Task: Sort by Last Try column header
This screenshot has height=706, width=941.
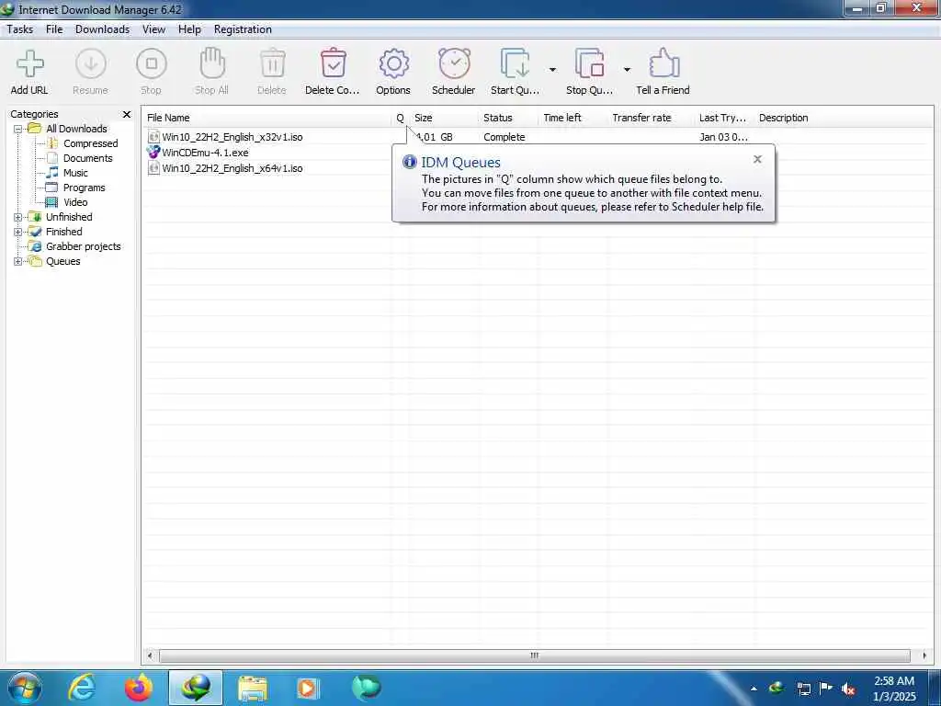Action: (x=724, y=118)
